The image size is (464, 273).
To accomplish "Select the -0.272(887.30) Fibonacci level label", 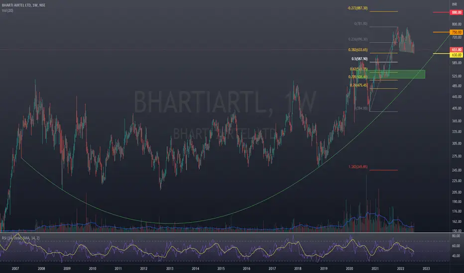I will tap(357, 8).
